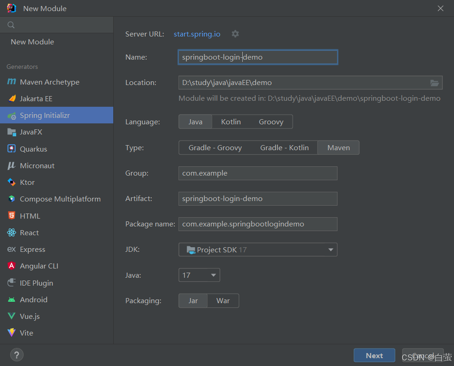Select Jar packaging

point(193,301)
